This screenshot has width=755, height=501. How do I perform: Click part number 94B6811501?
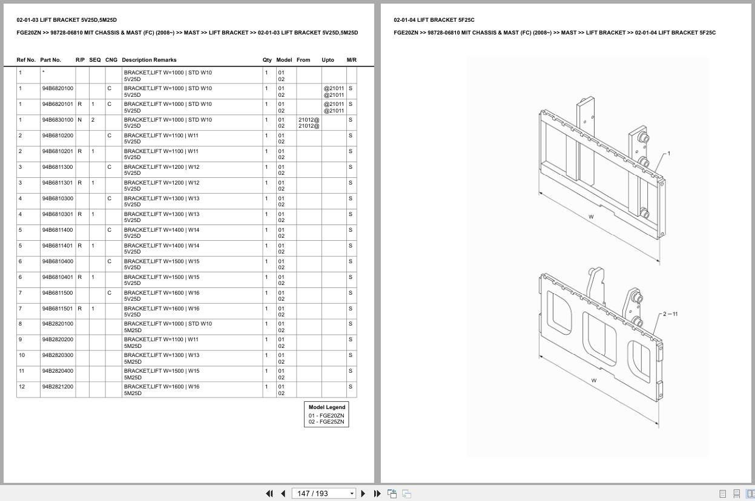(x=58, y=309)
